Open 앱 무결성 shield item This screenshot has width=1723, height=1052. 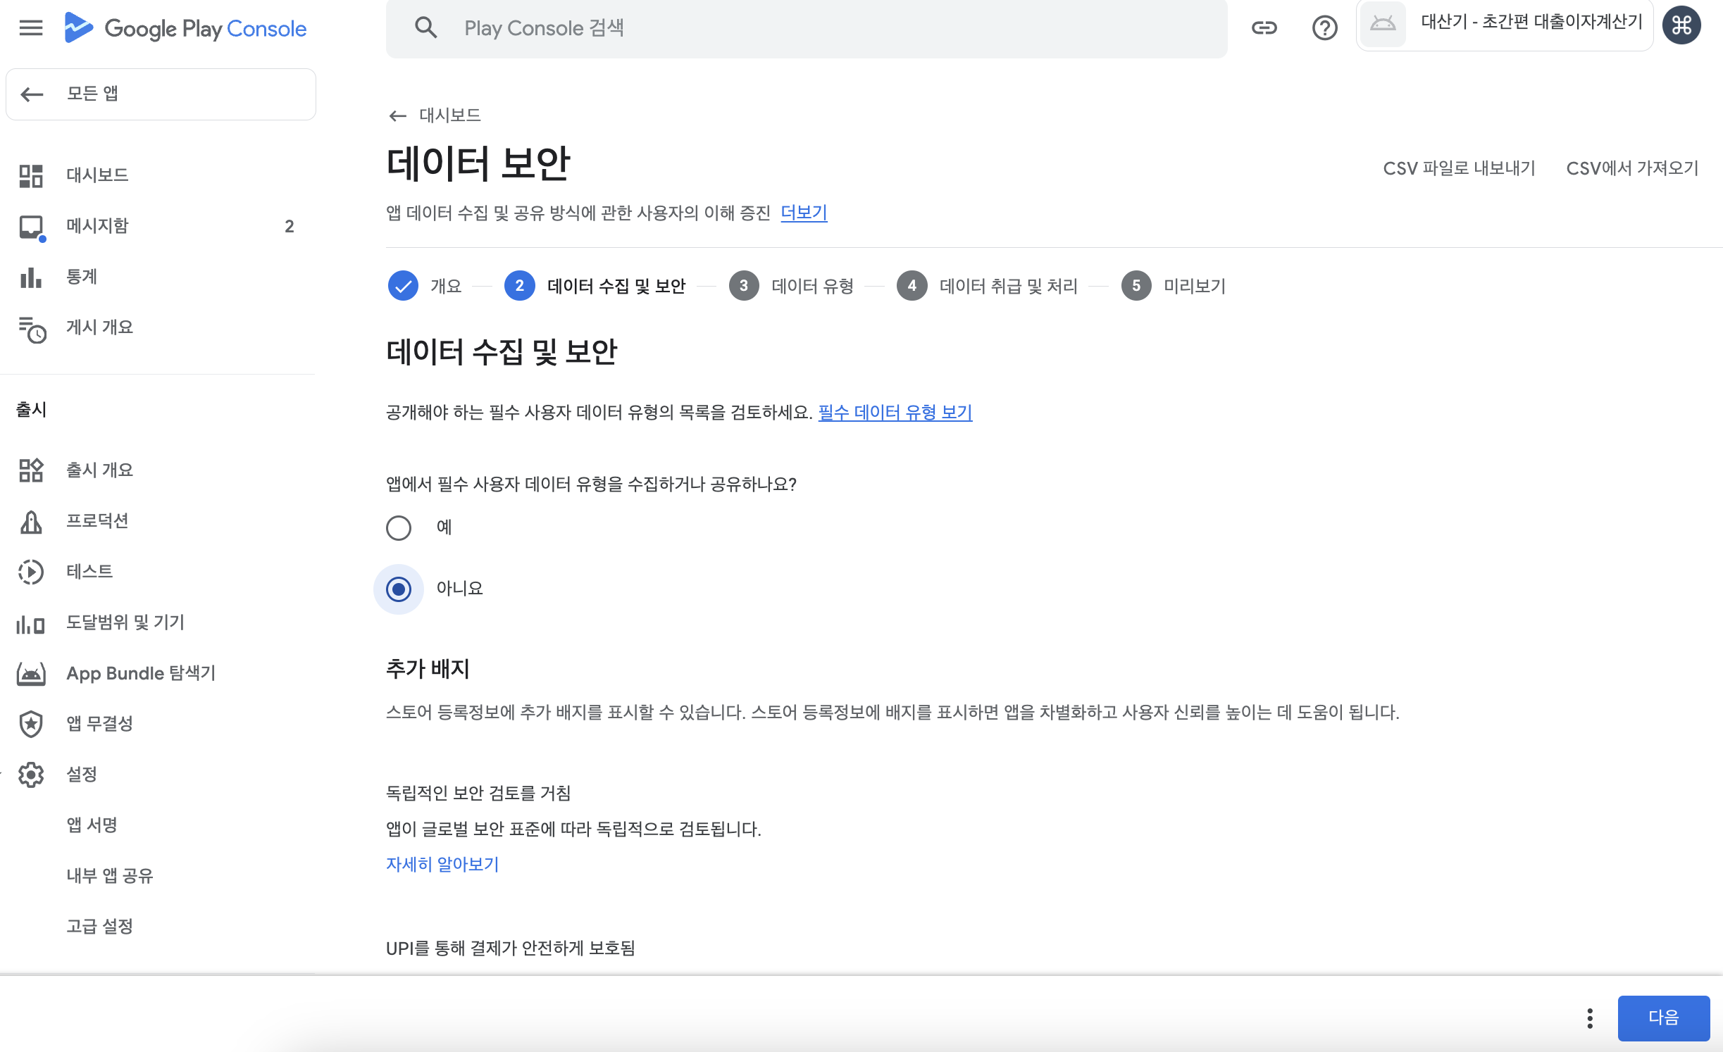pyautogui.click(x=99, y=723)
